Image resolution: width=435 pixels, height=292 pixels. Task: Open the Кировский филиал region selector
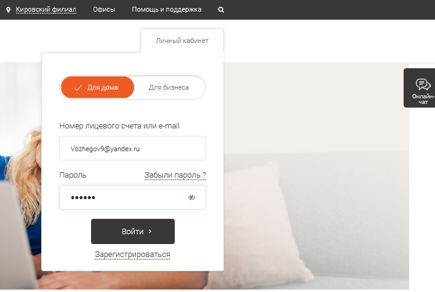coord(46,9)
